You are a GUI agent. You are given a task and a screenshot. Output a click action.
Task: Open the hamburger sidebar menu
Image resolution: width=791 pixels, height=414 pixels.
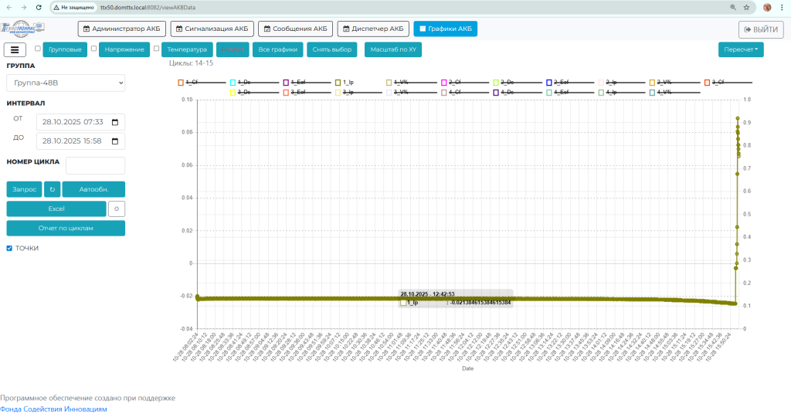pyautogui.click(x=15, y=49)
